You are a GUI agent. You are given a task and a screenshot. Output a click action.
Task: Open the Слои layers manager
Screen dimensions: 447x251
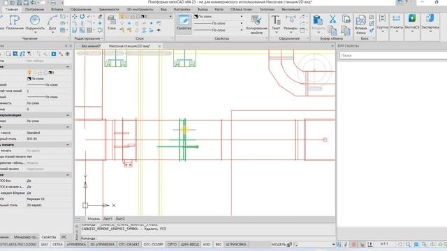point(112,22)
